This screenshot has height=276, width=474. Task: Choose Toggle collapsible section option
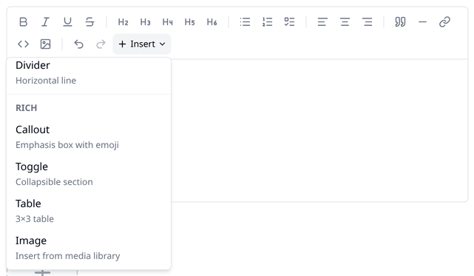[x=89, y=174]
